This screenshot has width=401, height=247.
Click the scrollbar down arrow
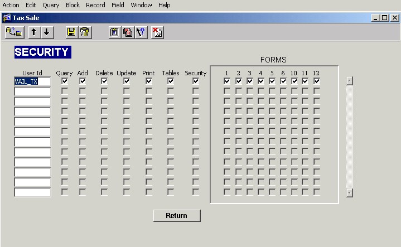point(350,193)
